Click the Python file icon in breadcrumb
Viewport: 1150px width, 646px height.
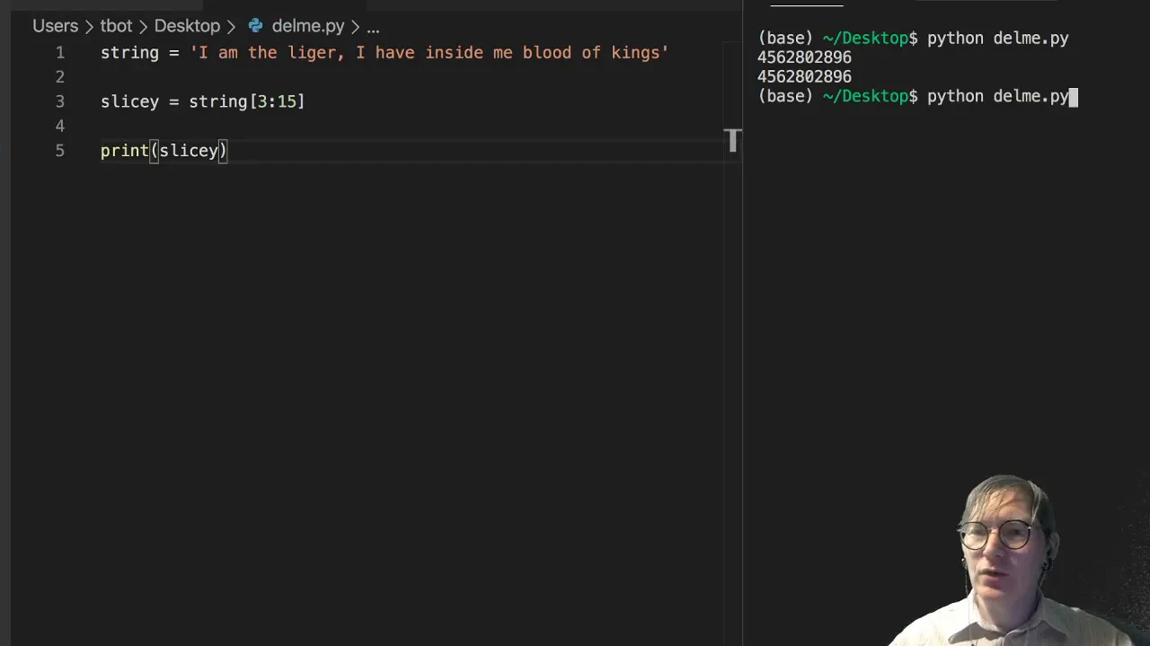256,26
